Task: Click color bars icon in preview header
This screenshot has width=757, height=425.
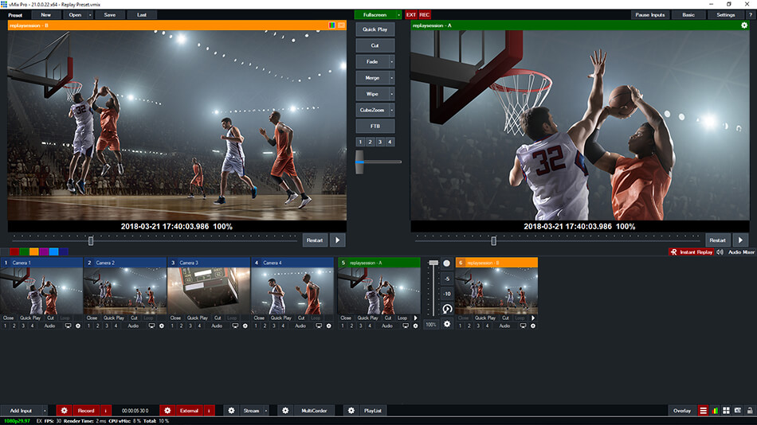Action: [331, 25]
